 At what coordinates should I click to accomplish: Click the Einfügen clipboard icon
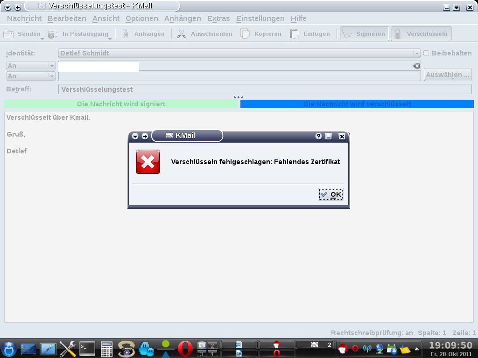click(x=294, y=34)
